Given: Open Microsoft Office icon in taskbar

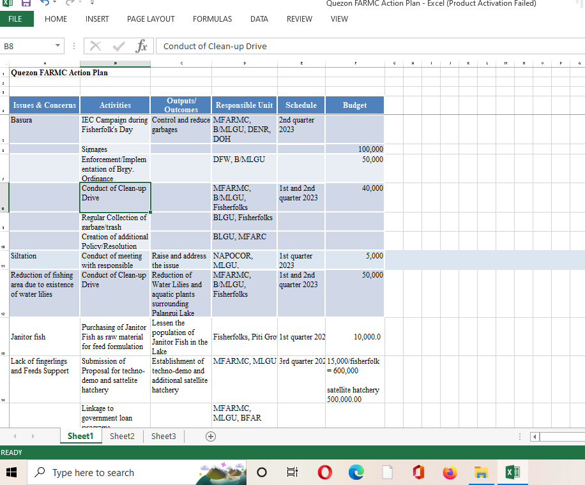Looking at the screenshot, I should pos(418,472).
